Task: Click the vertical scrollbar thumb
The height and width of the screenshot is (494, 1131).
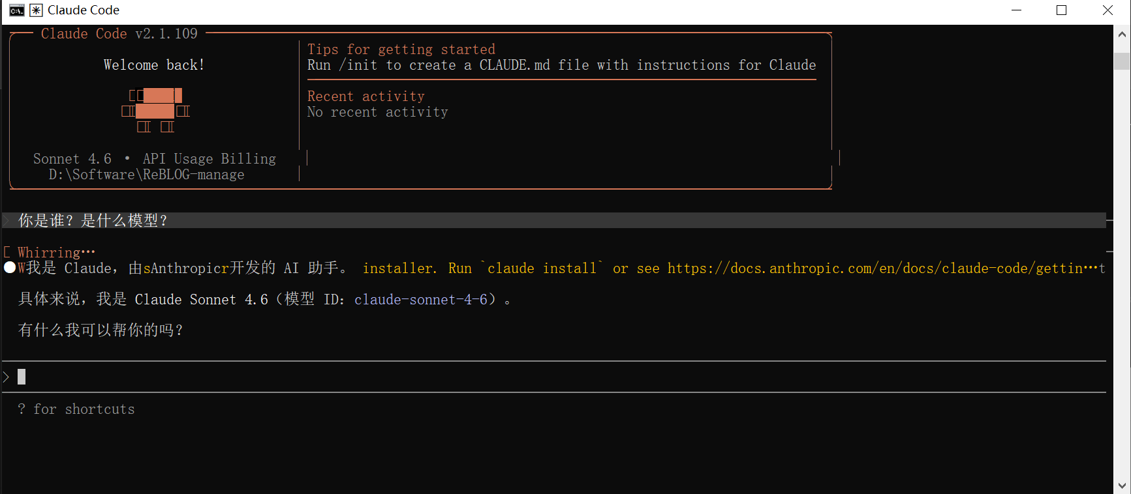Action: click(x=1122, y=61)
